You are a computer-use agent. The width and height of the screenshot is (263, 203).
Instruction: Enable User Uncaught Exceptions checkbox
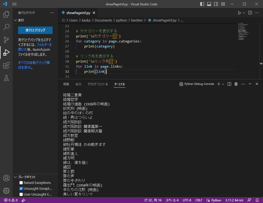click(x=21, y=195)
